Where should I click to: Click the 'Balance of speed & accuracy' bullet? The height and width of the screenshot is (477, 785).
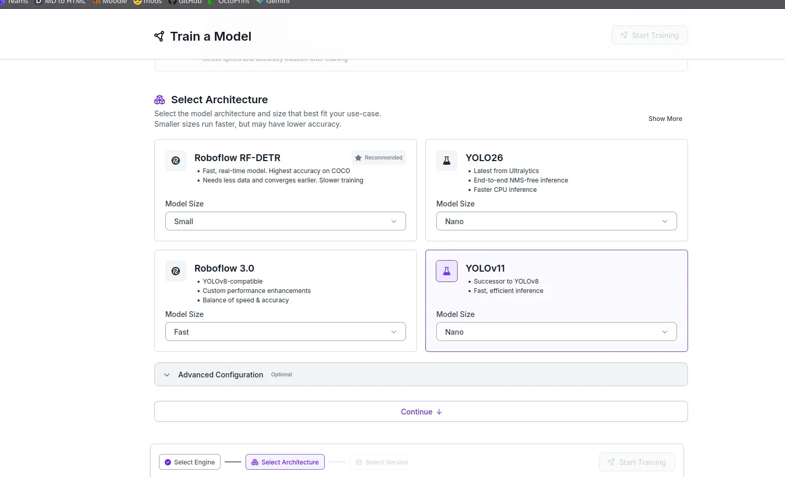[246, 300]
